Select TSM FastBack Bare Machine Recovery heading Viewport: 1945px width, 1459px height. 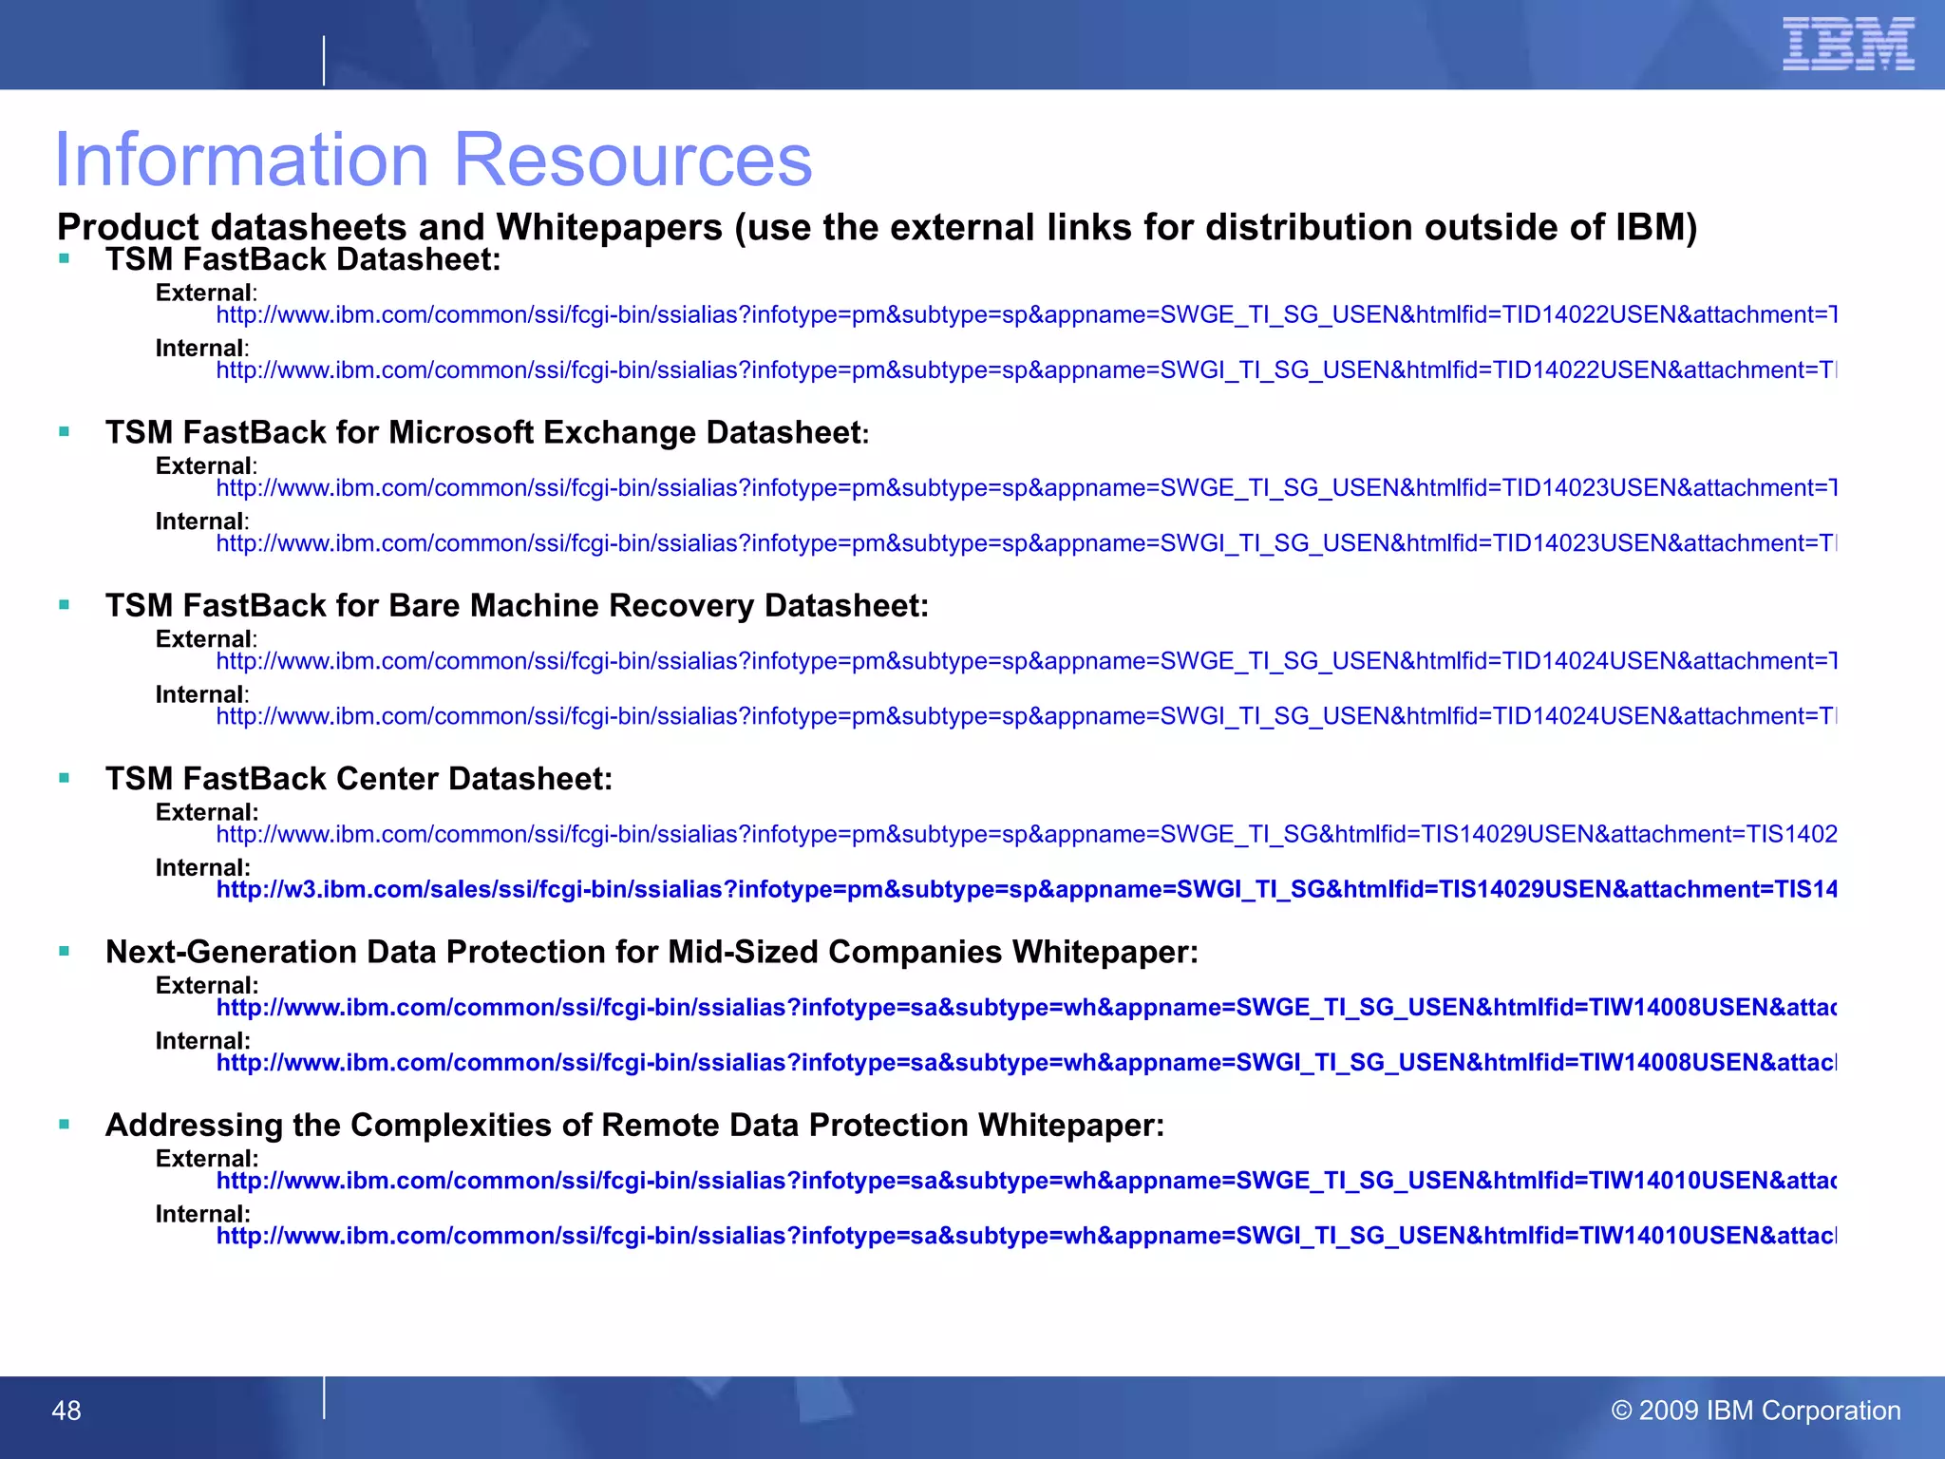pyautogui.click(x=517, y=605)
